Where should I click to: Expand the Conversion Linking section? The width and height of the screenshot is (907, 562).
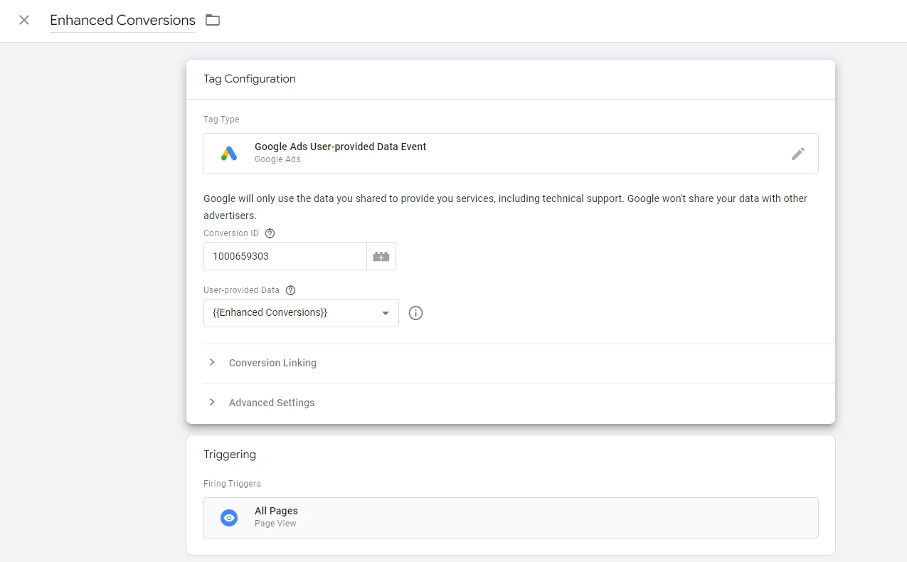pos(272,363)
